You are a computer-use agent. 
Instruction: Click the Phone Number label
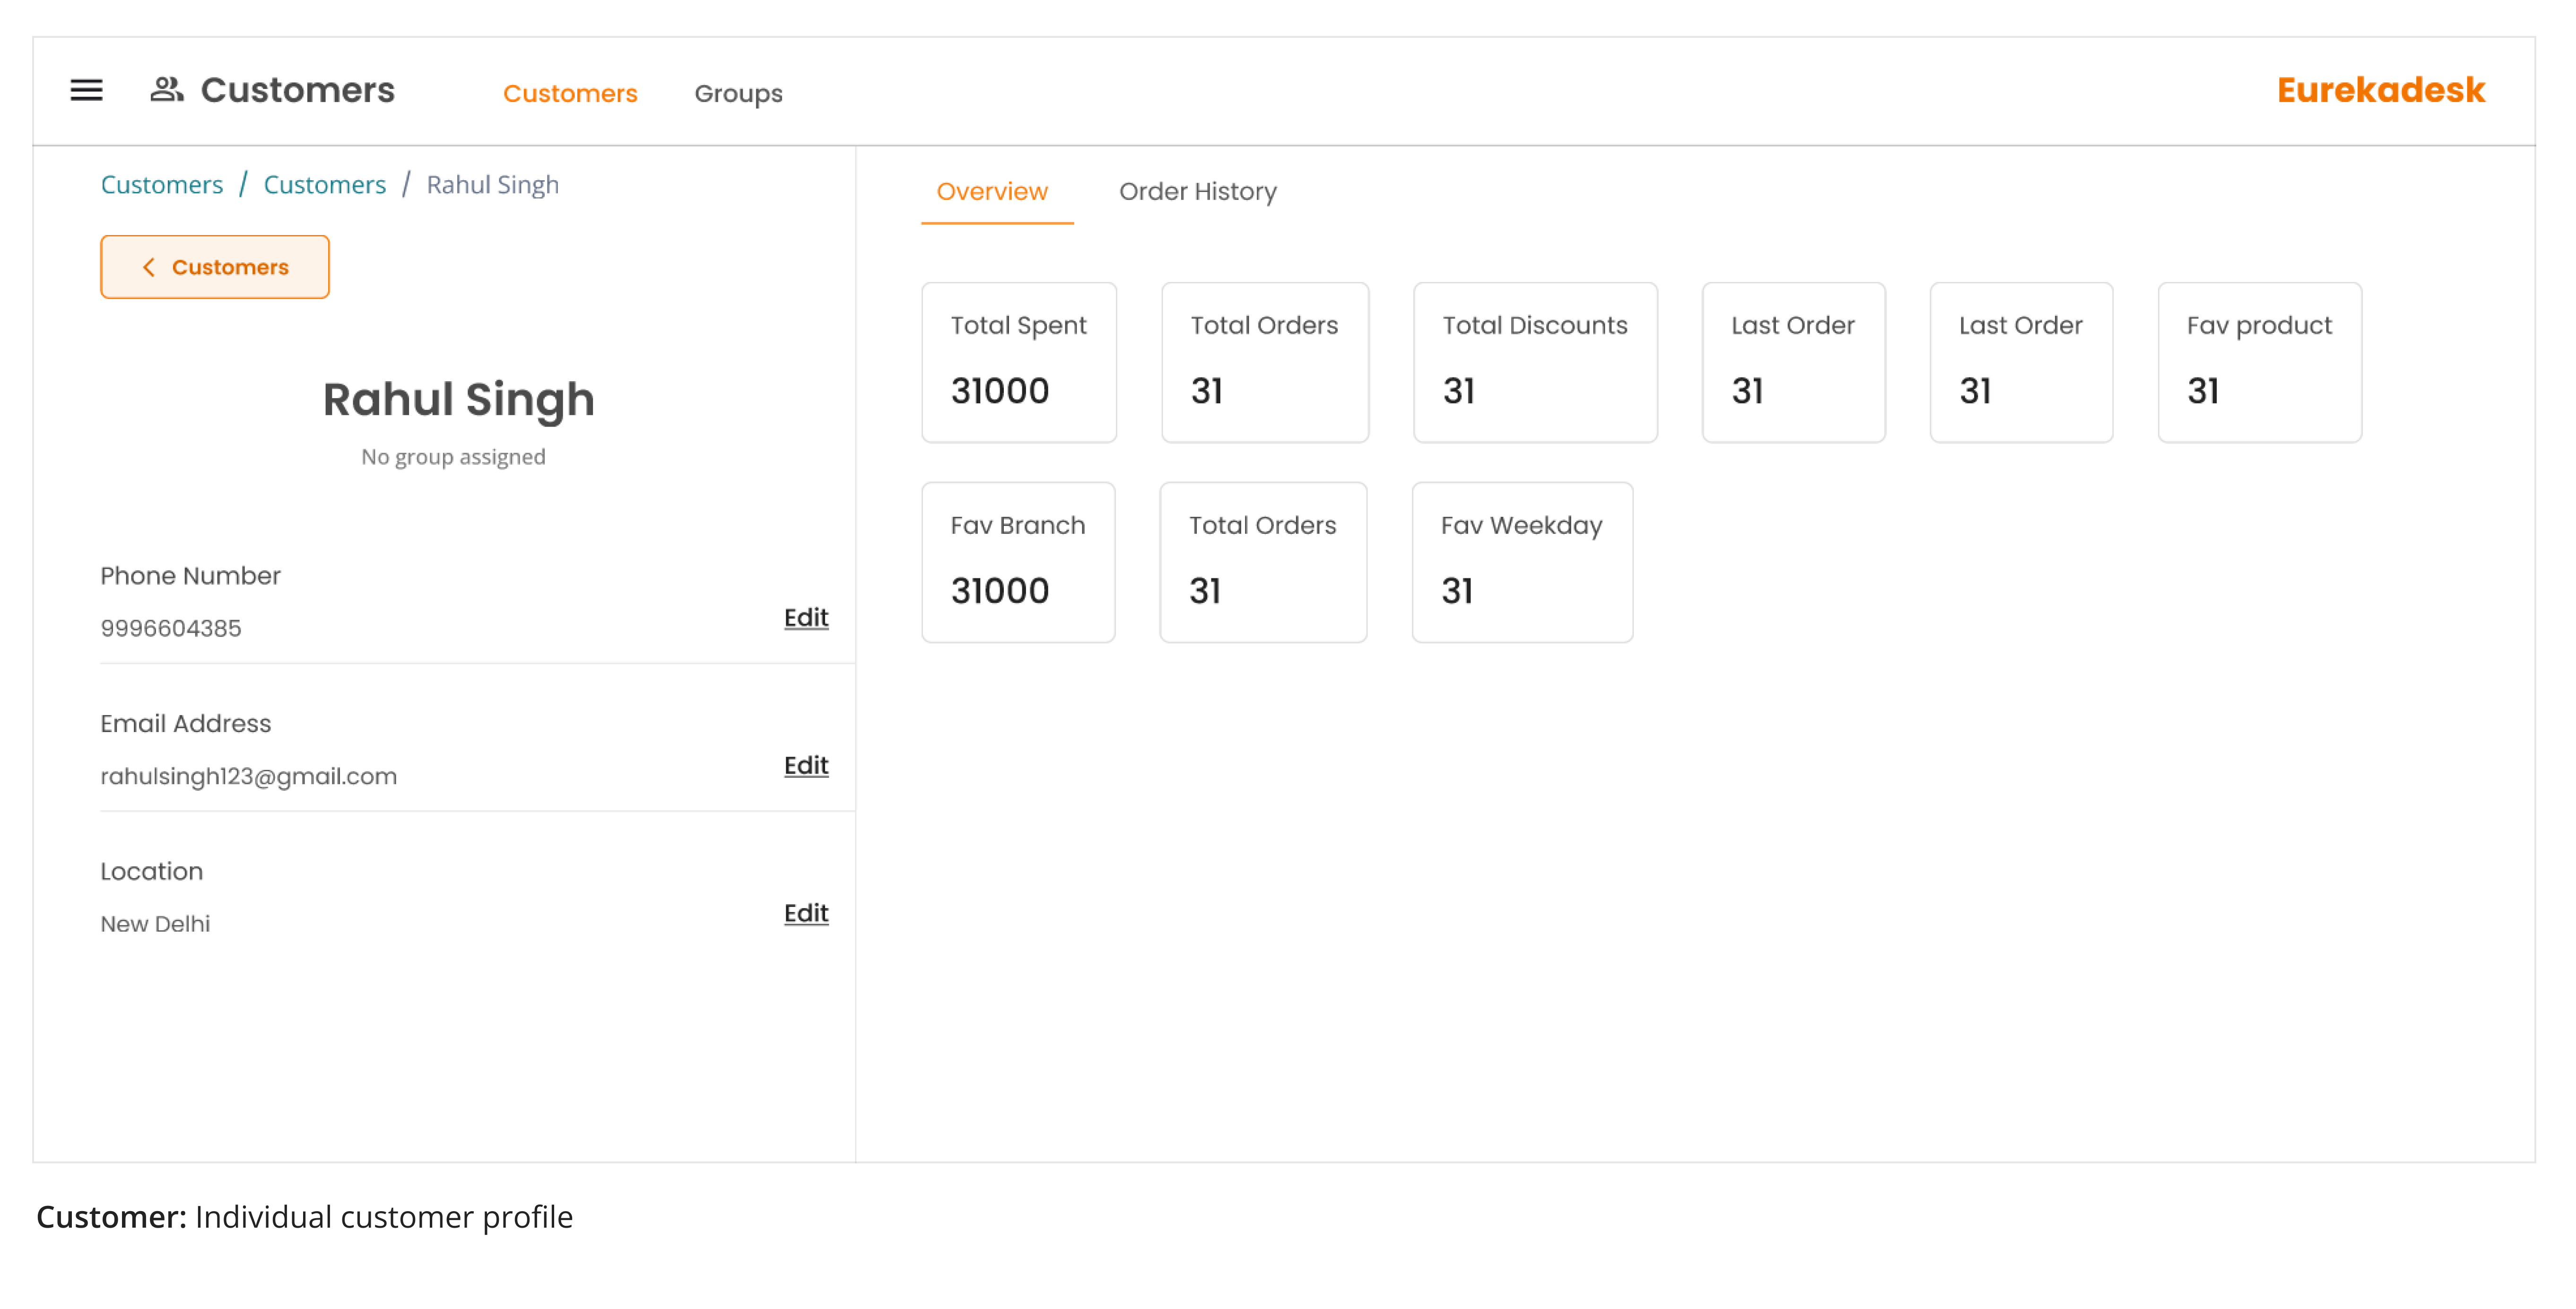point(190,576)
